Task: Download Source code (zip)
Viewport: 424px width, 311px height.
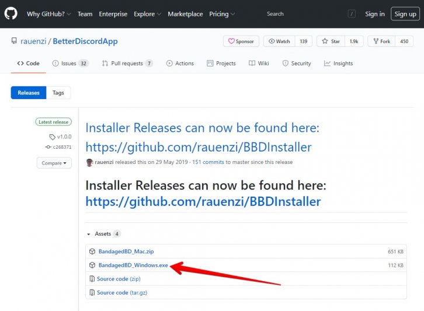Action: (x=119, y=279)
